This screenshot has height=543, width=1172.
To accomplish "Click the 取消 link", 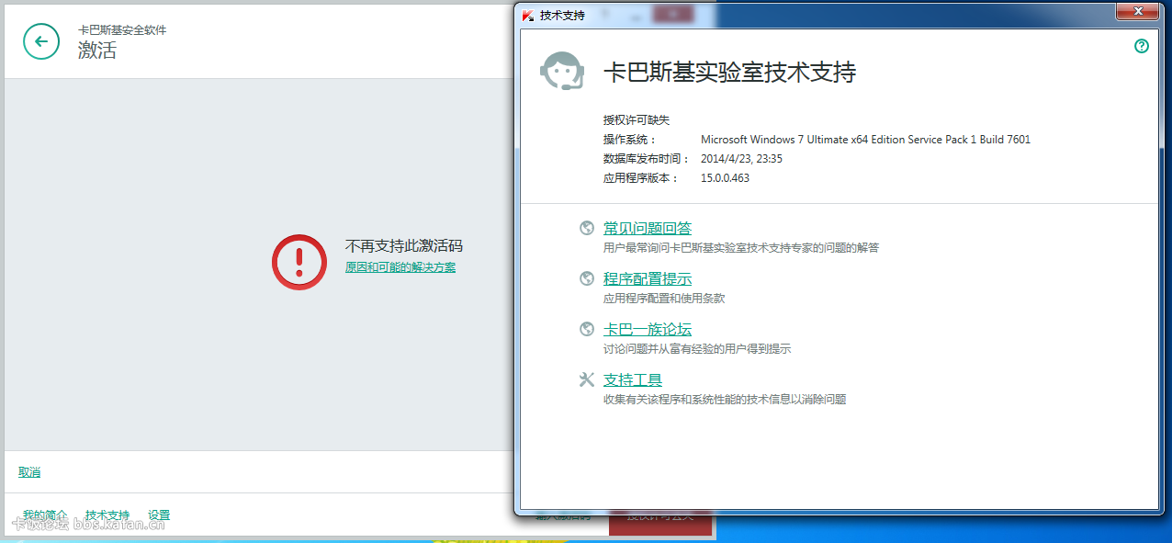I will click(29, 472).
